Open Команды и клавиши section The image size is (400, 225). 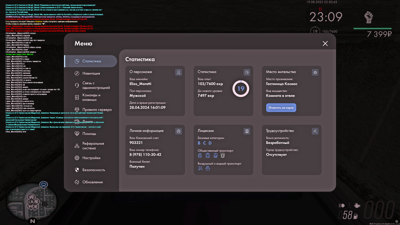(91, 97)
